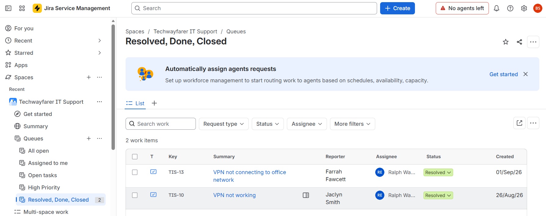This screenshot has width=546, height=216.
Task: Open the app switcher grid icon
Action: tap(22, 8)
